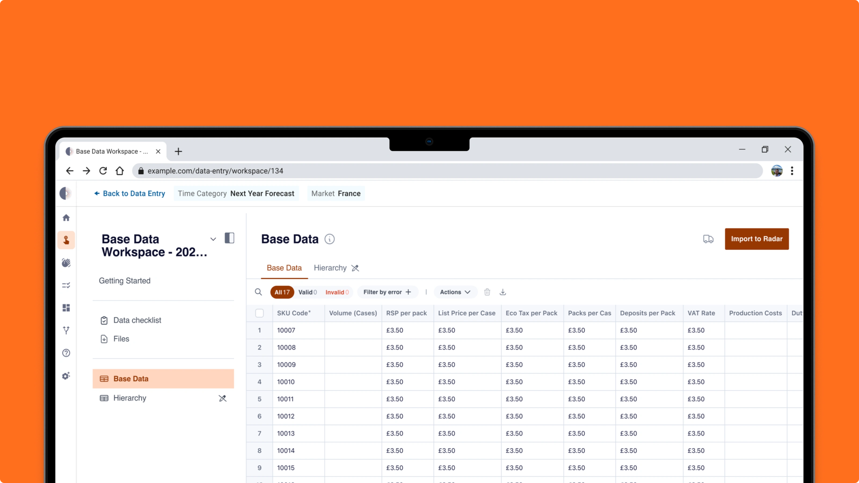
Task: Open the Actions dropdown
Action: pyautogui.click(x=455, y=292)
